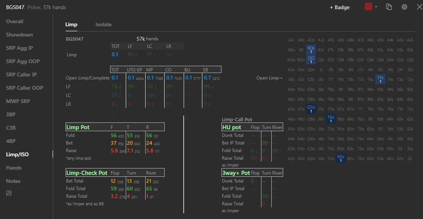The height and width of the screenshot is (219, 423).
Task: Open the settings gear icon
Action: [x=404, y=7]
